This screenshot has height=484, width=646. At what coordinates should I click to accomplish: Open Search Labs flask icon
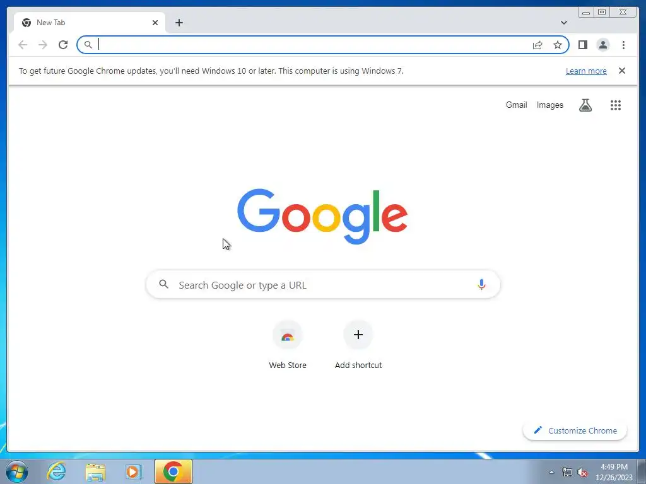[x=585, y=105]
